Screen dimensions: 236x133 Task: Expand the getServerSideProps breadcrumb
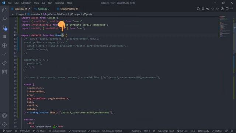(x=55, y=14)
